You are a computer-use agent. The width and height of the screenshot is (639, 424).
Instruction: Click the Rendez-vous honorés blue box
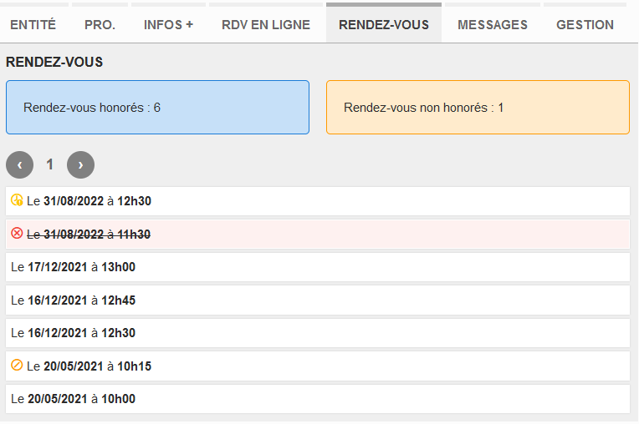click(158, 108)
